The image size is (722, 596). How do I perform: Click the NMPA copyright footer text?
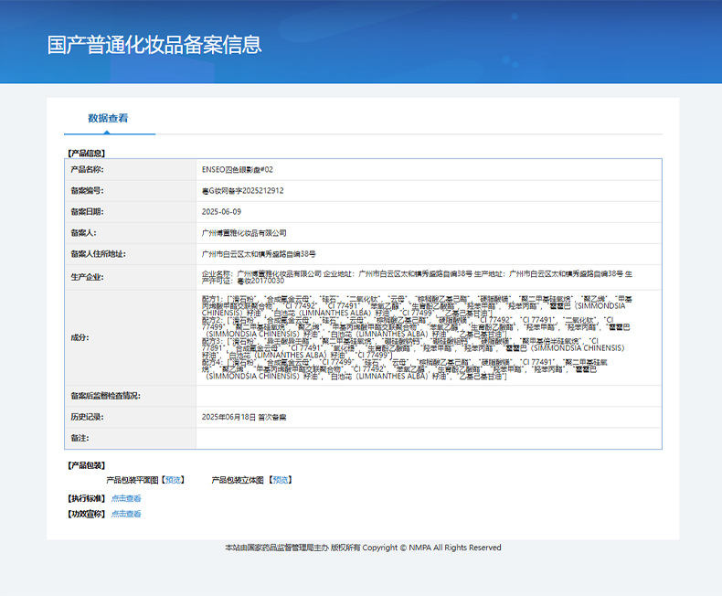[x=363, y=548]
